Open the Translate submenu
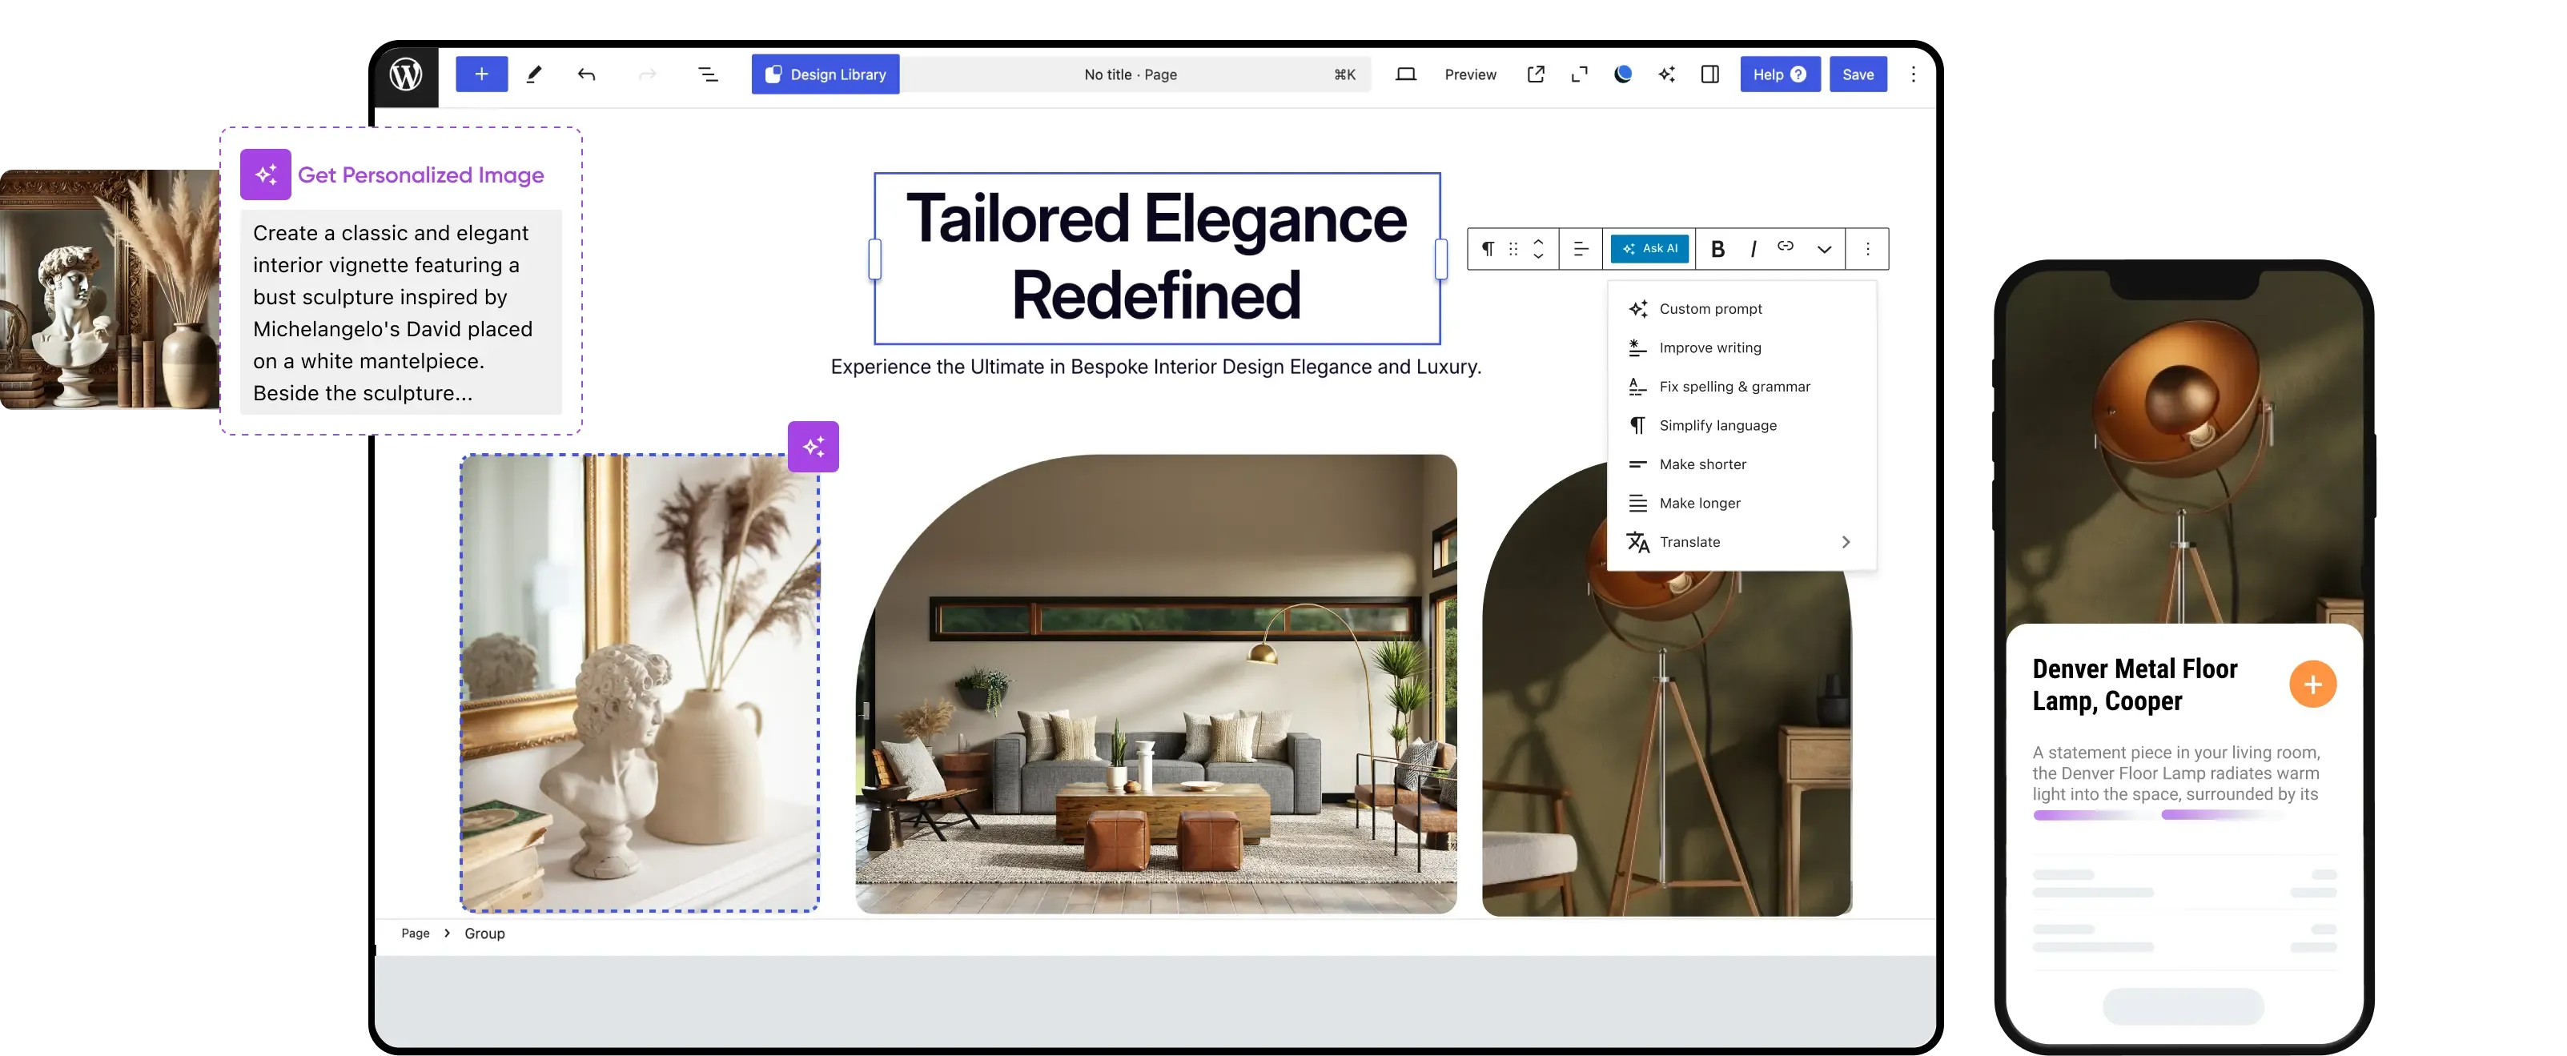2567x1056 pixels. (x=1741, y=542)
